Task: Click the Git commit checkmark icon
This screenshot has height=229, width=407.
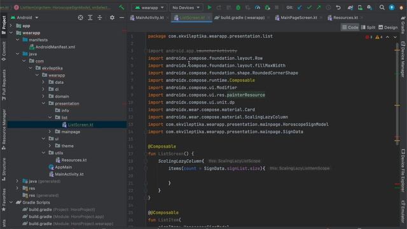Action: [x=309, y=8]
